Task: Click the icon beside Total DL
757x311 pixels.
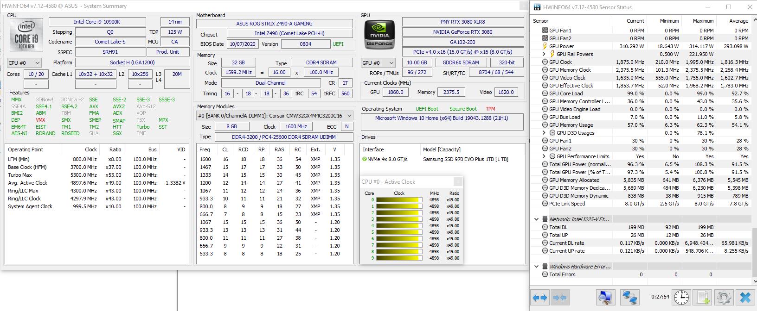Action: 545,227
